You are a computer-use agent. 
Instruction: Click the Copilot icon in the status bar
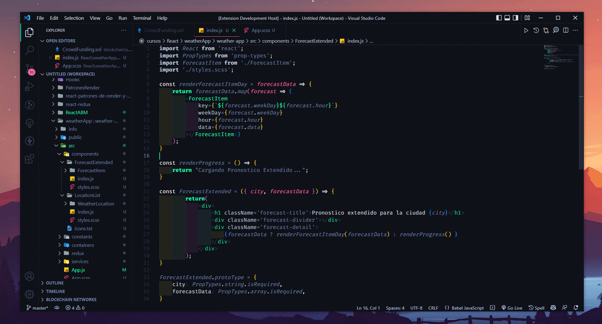point(553,308)
